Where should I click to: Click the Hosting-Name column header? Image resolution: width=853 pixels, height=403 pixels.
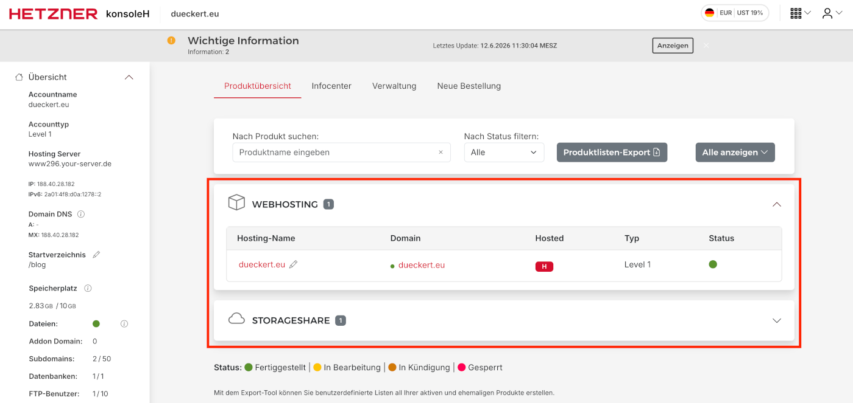266,238
